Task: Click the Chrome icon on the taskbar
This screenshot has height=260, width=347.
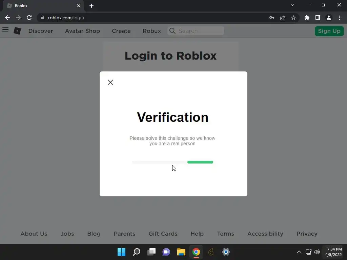Action: point(196,252)
